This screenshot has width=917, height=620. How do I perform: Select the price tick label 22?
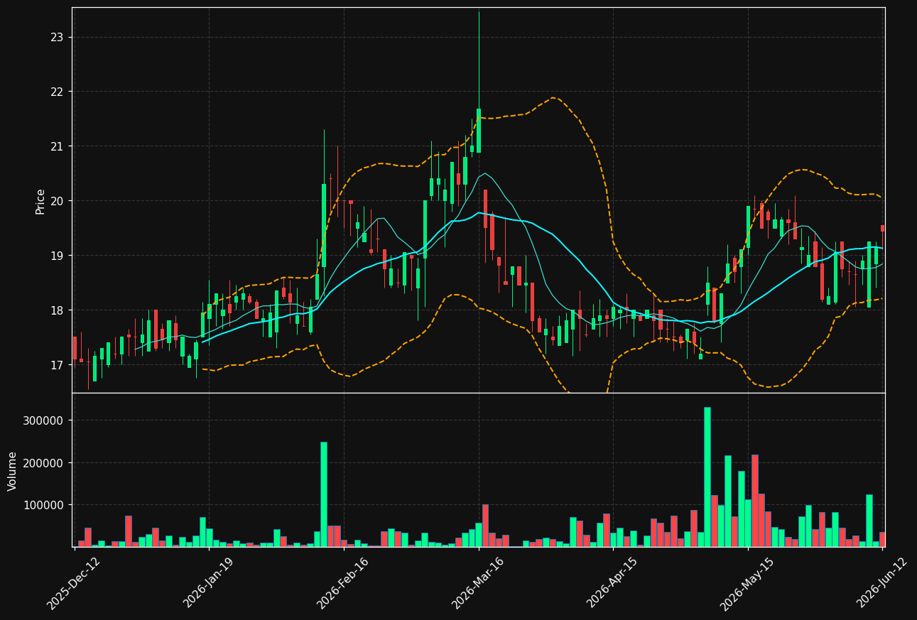[56, 92]
